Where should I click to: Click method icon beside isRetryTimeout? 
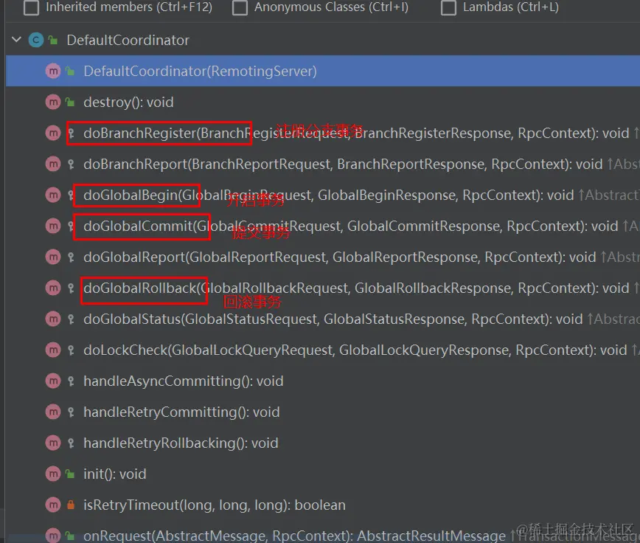pos(52,505)
